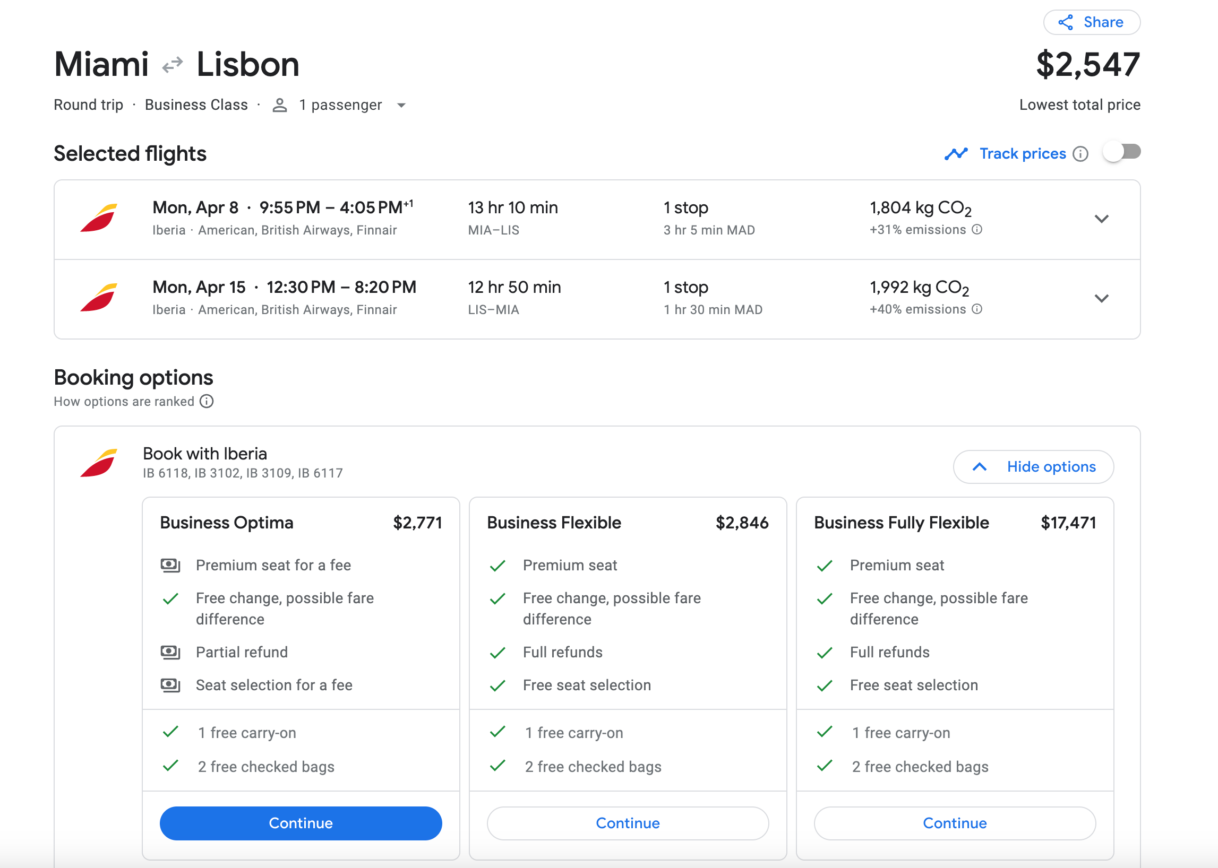Click the emissions info icon for the departure flight
The width and height of the screenshot is (1218, 868).
click(977, 229)
